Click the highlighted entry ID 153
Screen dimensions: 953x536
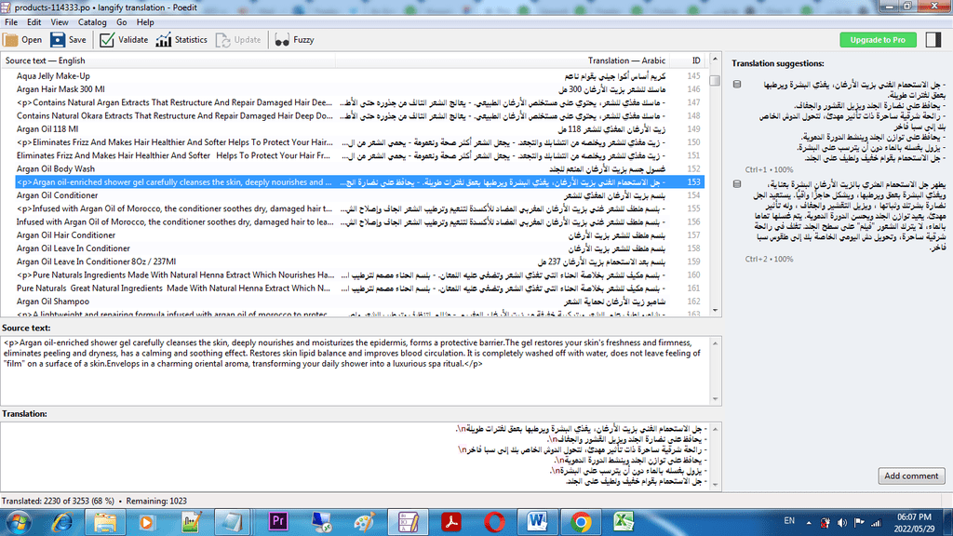[359, 182]
